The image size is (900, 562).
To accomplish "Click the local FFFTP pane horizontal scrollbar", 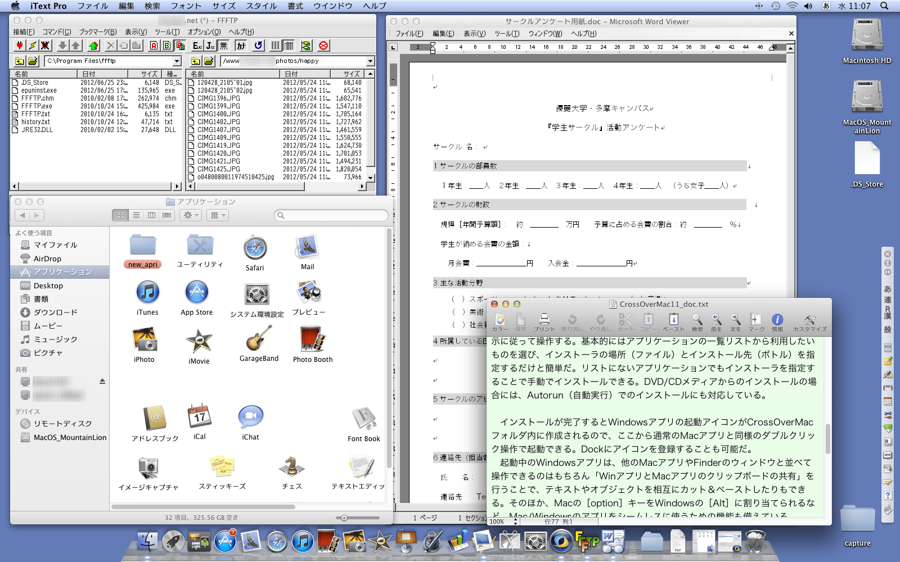I will [96, 186].
